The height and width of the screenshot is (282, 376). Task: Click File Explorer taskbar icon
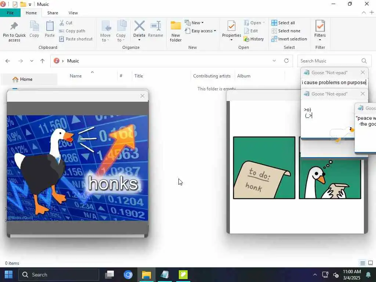pyautogui.click(x=146, y=275)
